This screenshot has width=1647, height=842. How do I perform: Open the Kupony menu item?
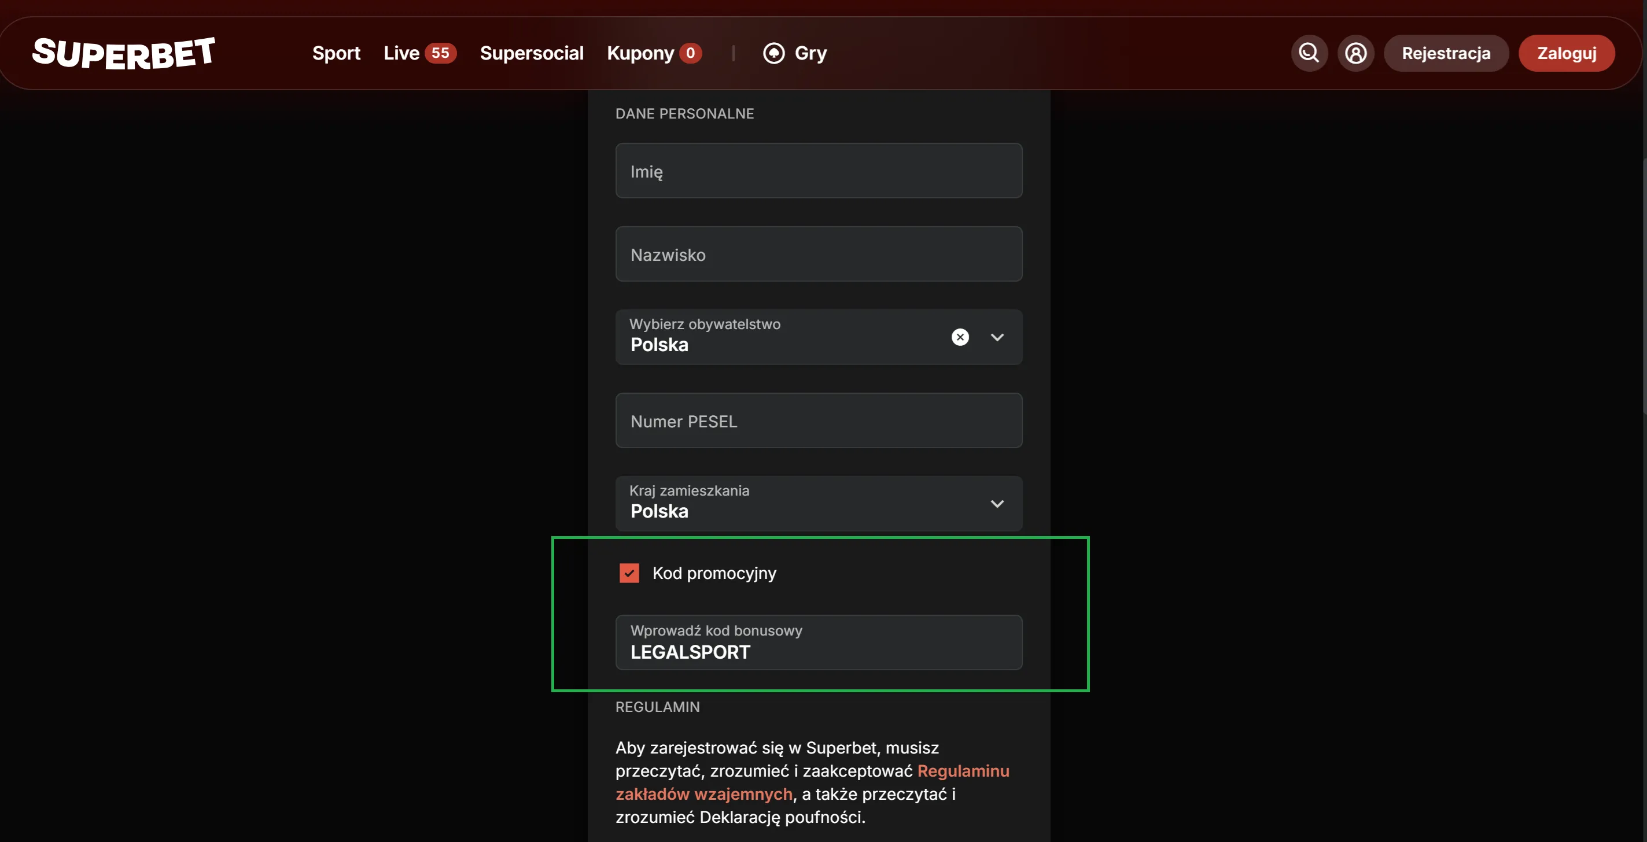tap(640, 53)
